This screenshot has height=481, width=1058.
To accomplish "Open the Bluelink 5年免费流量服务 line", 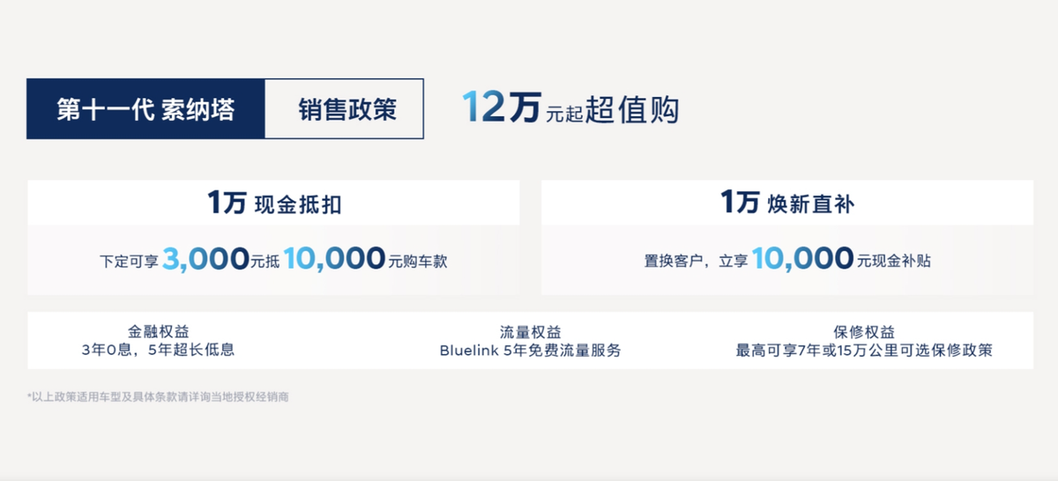I will (530, 351).
